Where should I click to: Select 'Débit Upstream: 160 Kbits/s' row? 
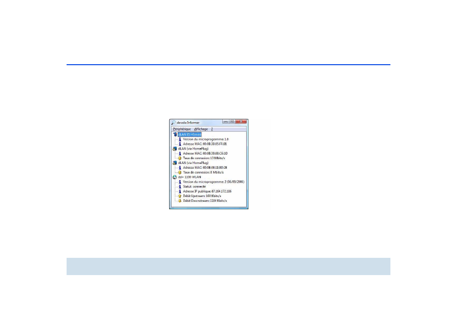tap(202, 196)
